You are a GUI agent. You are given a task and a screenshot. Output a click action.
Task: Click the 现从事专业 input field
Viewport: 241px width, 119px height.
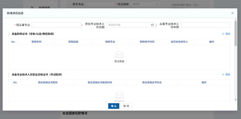tap(57, 25)
